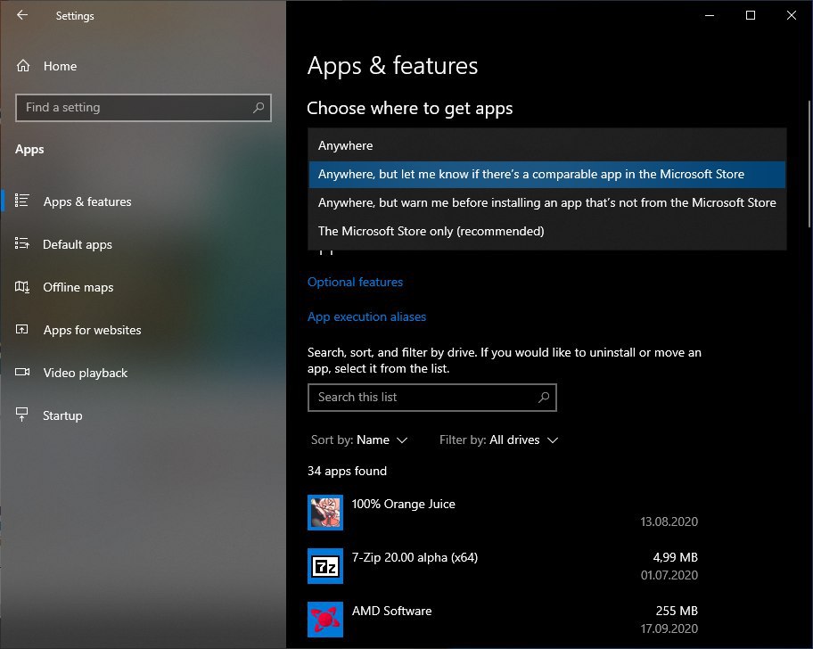This screenshot has height=649, width=813.
Task: Click the page vertical scrollbar
Action: tap(809, 164)
